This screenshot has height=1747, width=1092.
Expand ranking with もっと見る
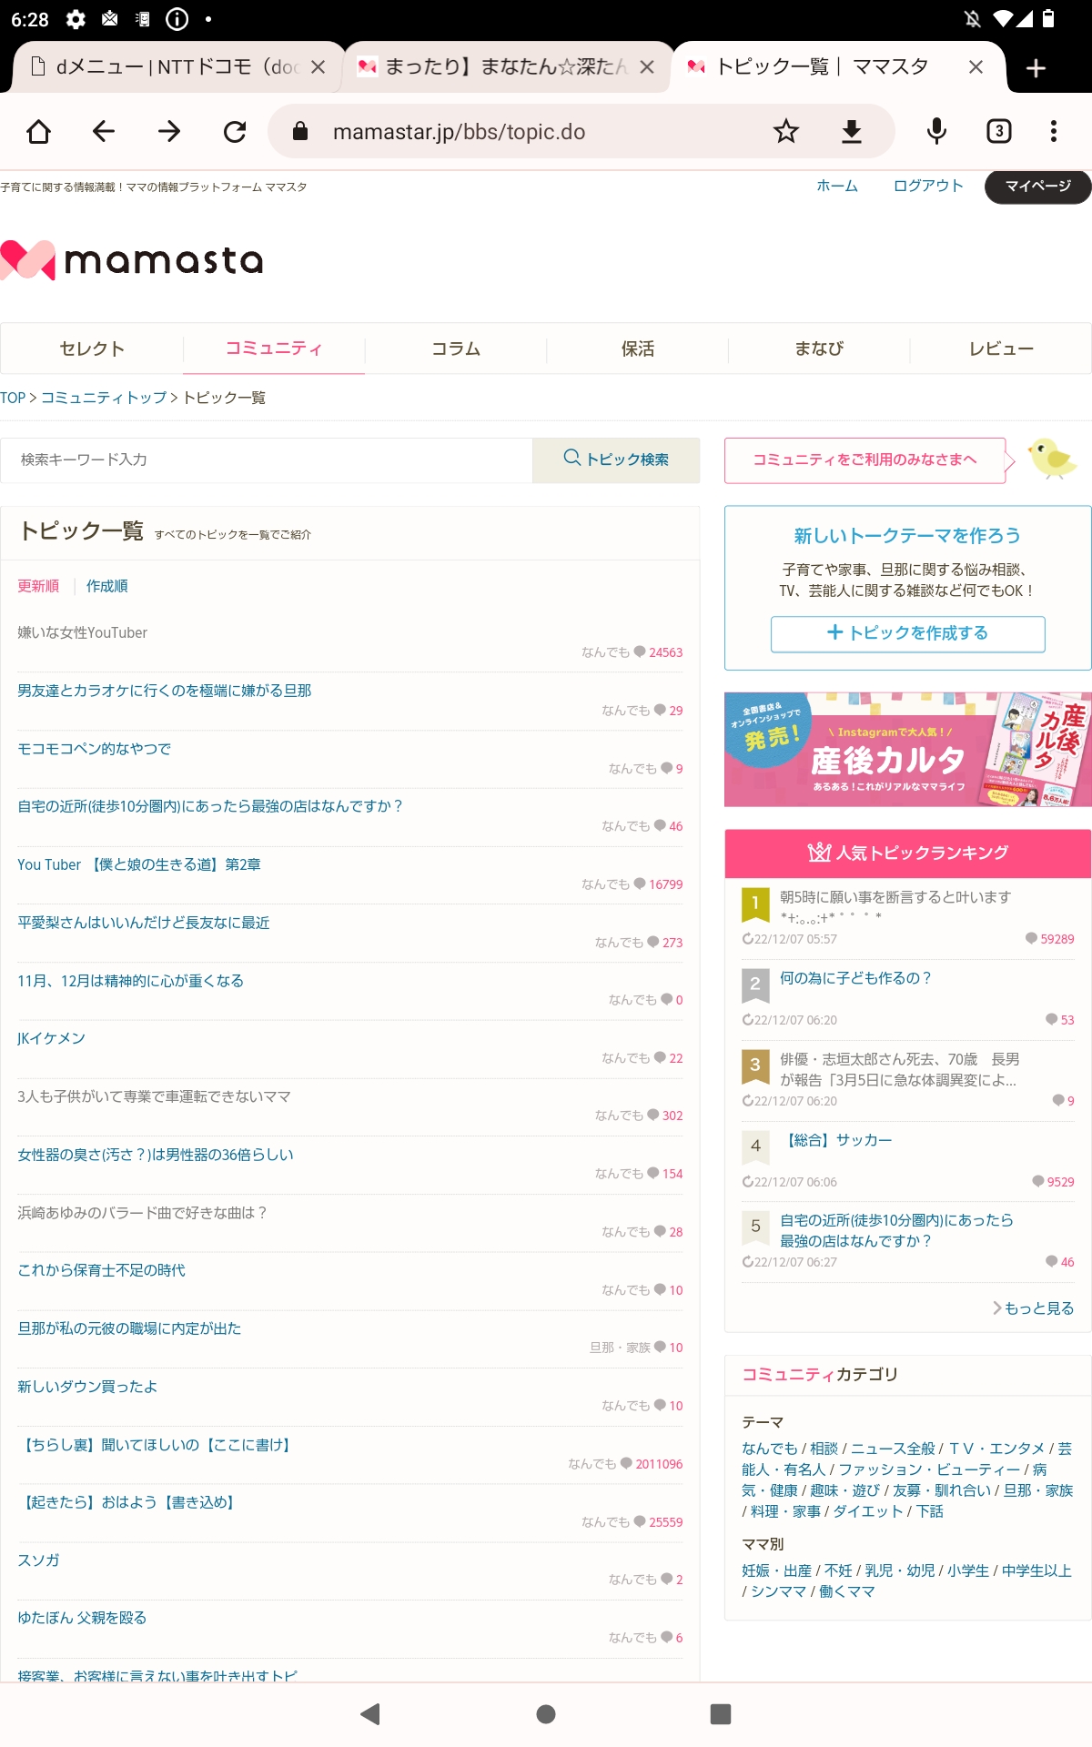[x=1034, y=1308]
